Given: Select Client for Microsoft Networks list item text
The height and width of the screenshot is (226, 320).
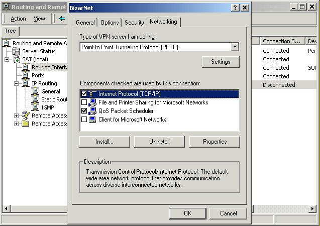Looking at the screenshot, I should (x=133, y=120).
